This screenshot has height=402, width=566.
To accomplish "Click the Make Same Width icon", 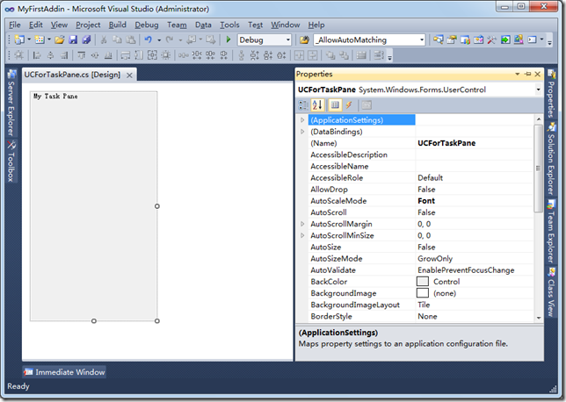I will pos(126,55).
